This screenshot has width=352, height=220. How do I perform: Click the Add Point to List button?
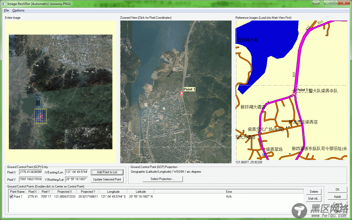(107, 172)
